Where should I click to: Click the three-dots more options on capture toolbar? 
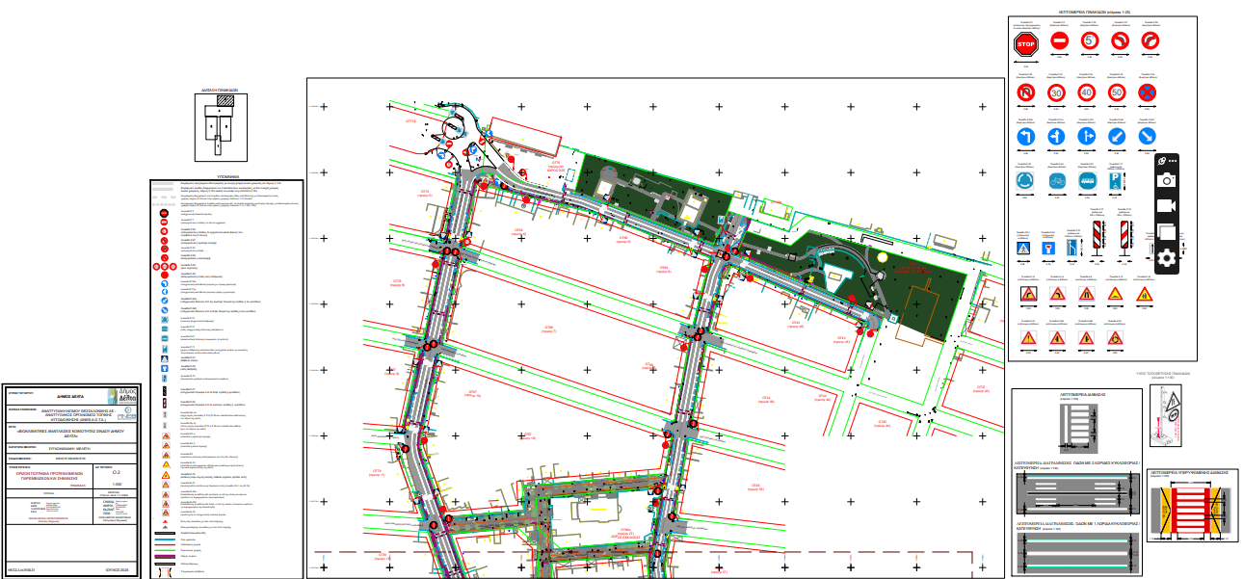1173,161
